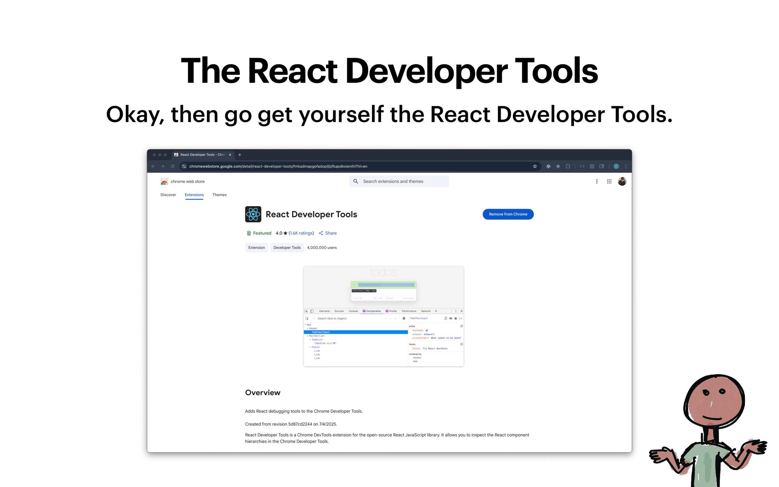Click the React Developer Tools atom logo
Viewport: 779px width, 487px height.
(x=253, y=214)
